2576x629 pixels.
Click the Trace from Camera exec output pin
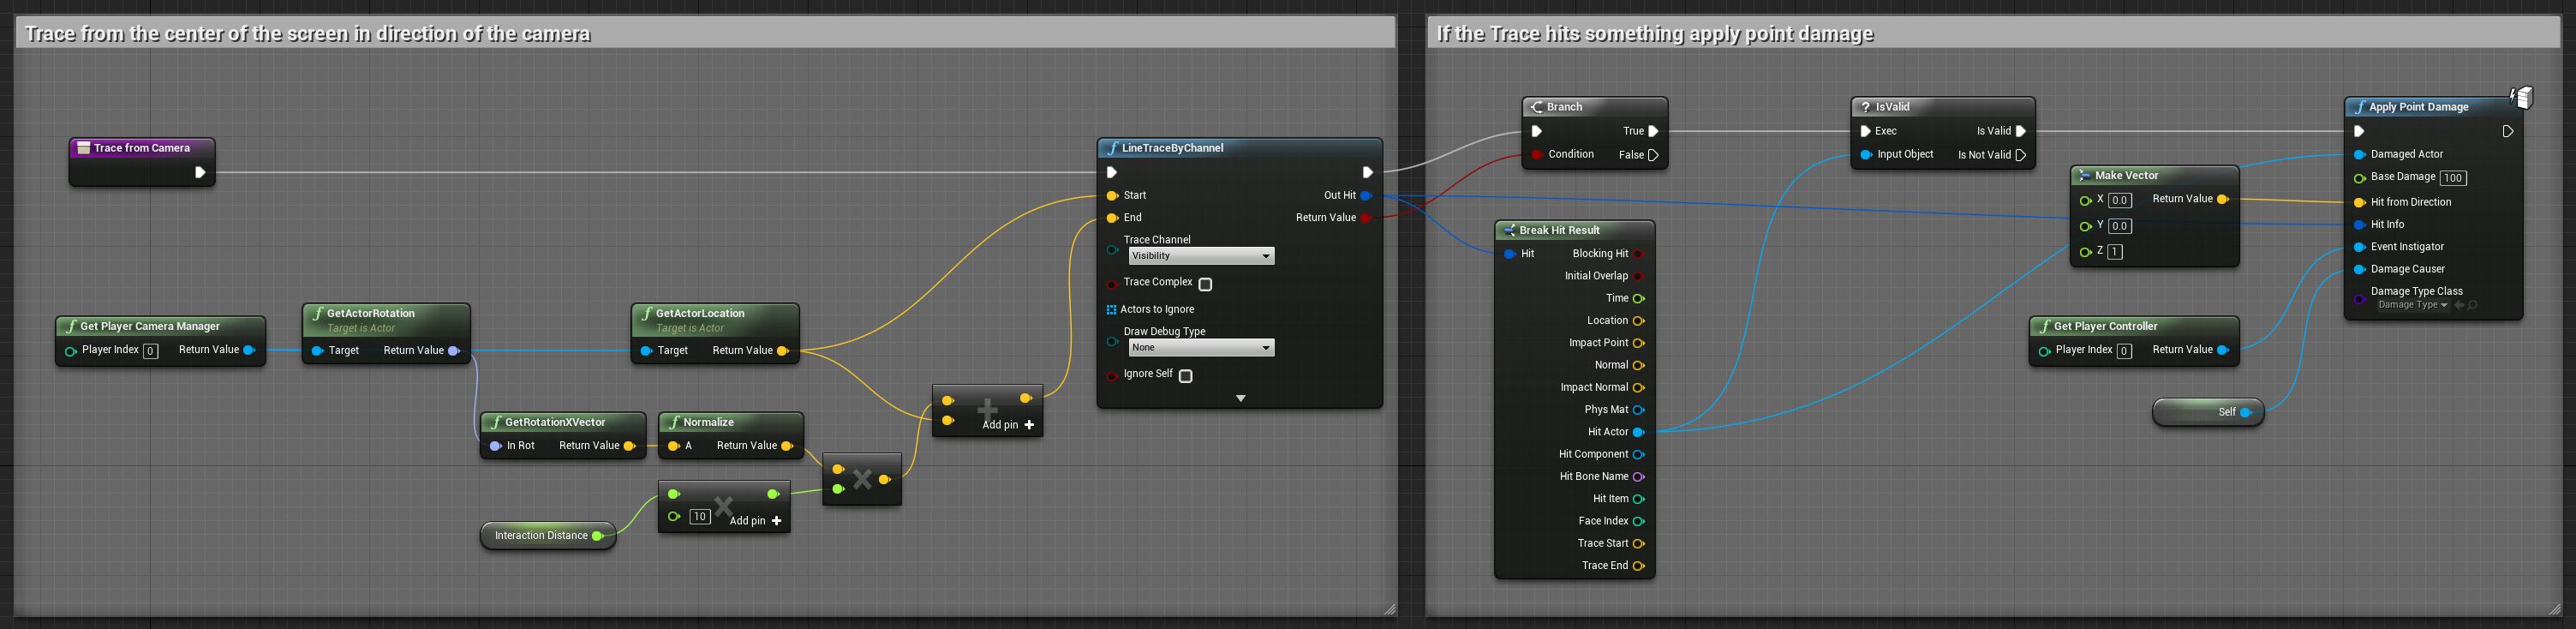point(200,173)
